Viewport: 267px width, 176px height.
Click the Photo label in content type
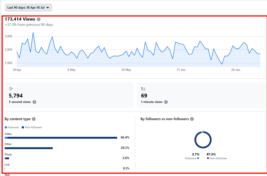point(8,154)
